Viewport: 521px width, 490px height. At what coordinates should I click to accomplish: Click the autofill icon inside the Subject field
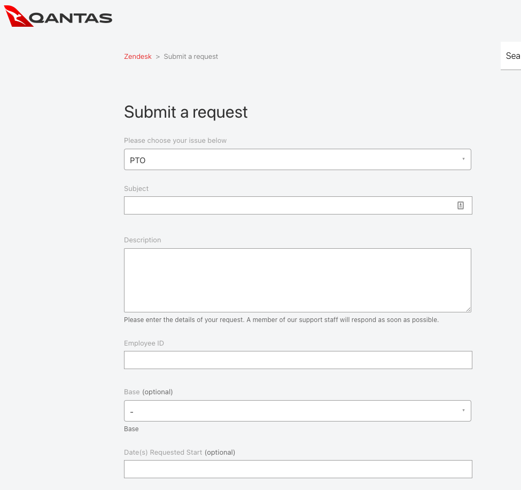point(460,205)
